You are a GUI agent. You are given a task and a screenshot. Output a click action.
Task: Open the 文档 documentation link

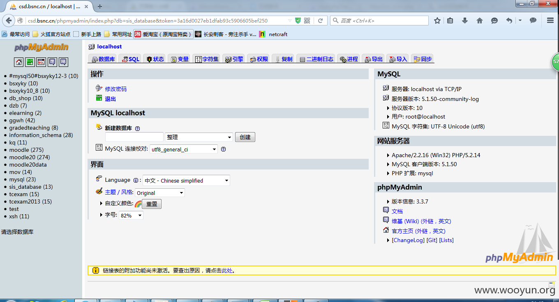(x=397, y=211)
